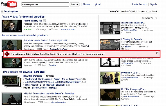Open Toshiro Mifune hates D... featured video

click(x=133, y=23)
